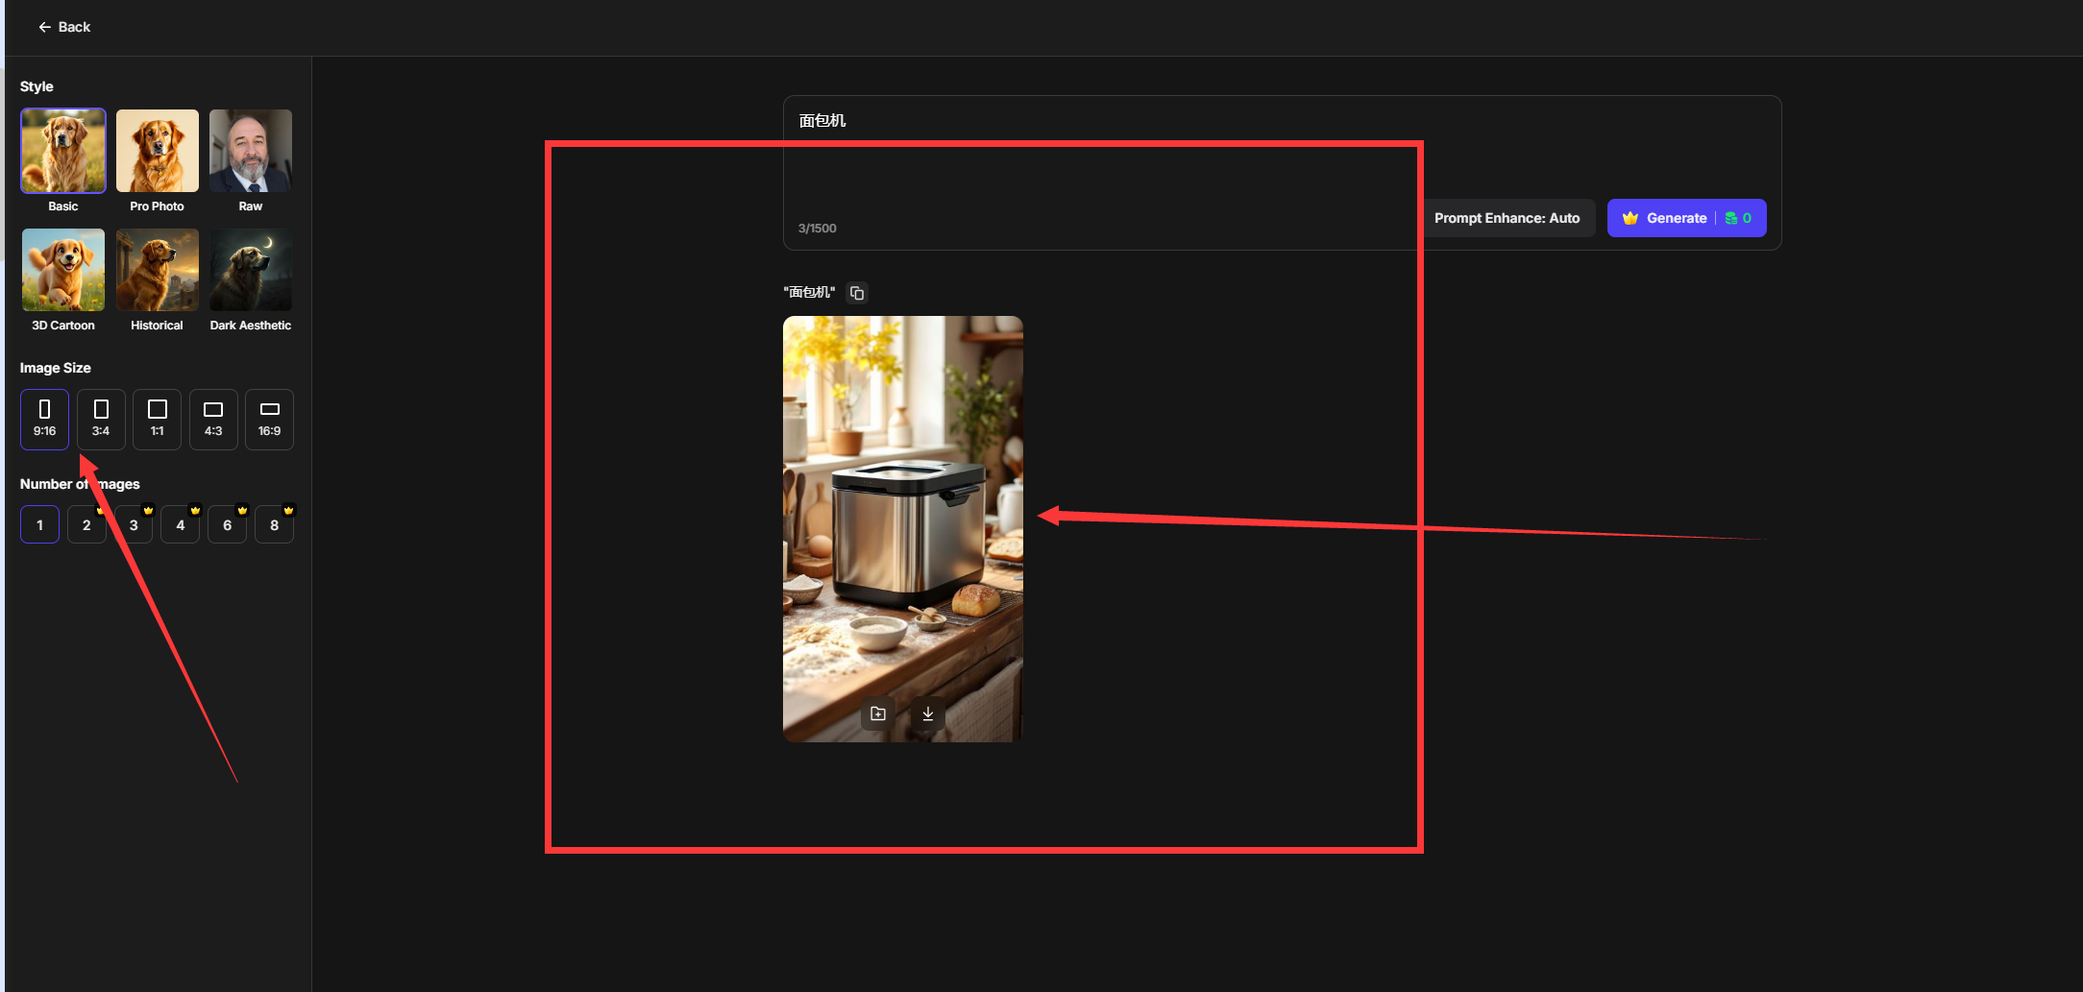
Task: Click into the prompt text field
Action: (1095, 163)
